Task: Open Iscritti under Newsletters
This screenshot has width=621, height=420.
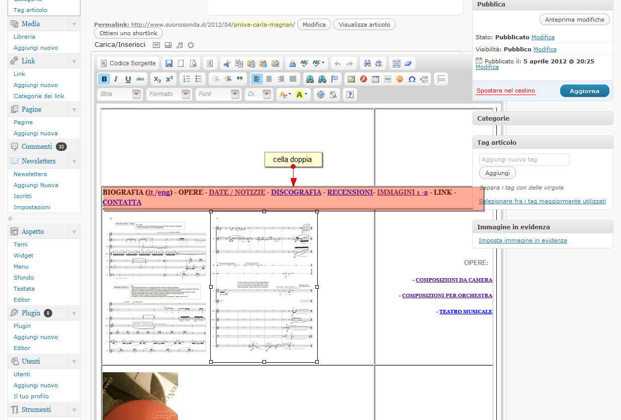Action: (23, 196)
